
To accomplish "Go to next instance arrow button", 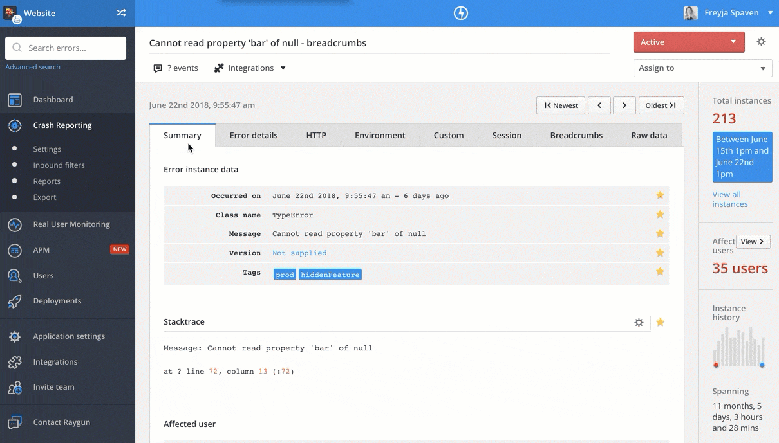I will (x=624, y=105).
